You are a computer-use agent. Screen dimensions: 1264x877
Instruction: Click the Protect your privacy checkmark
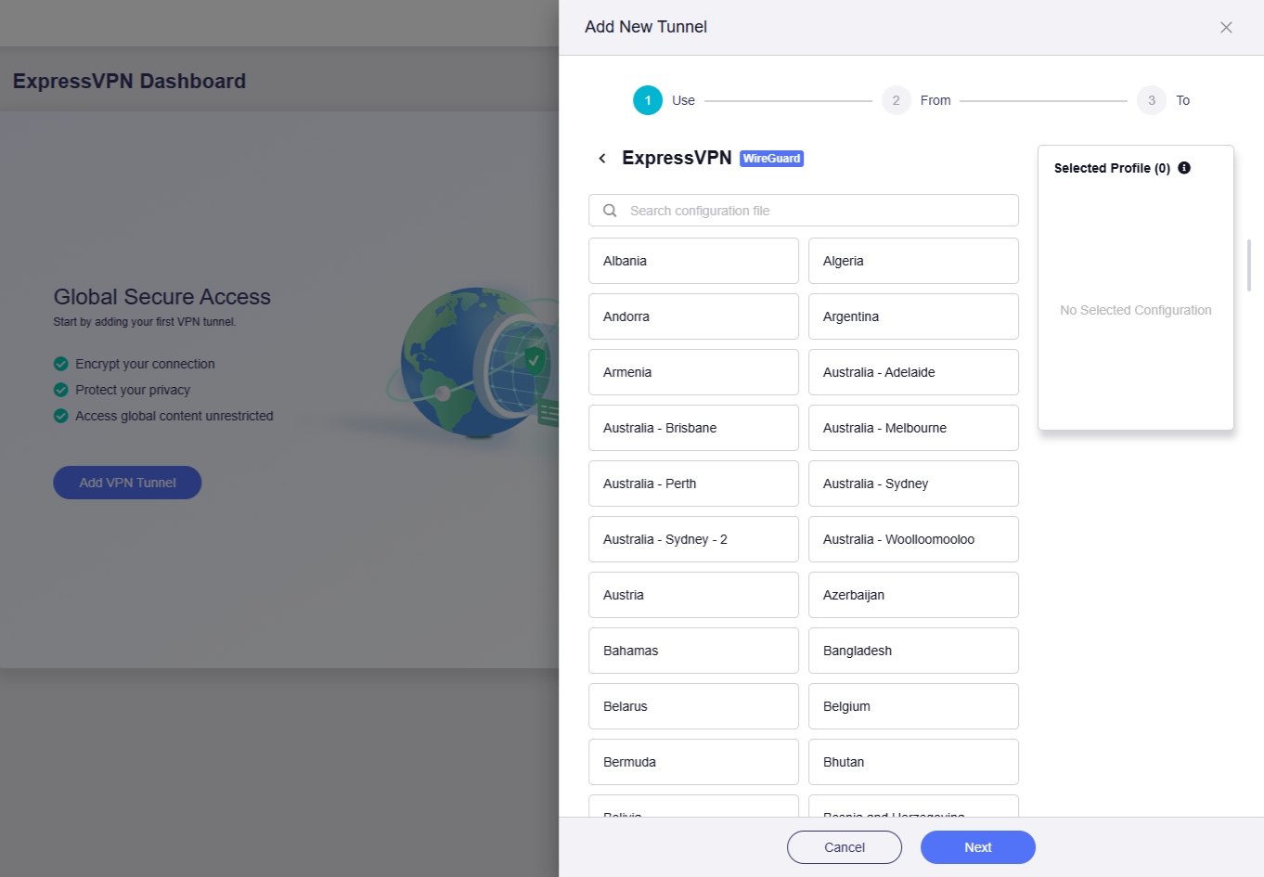click(61, 390)
